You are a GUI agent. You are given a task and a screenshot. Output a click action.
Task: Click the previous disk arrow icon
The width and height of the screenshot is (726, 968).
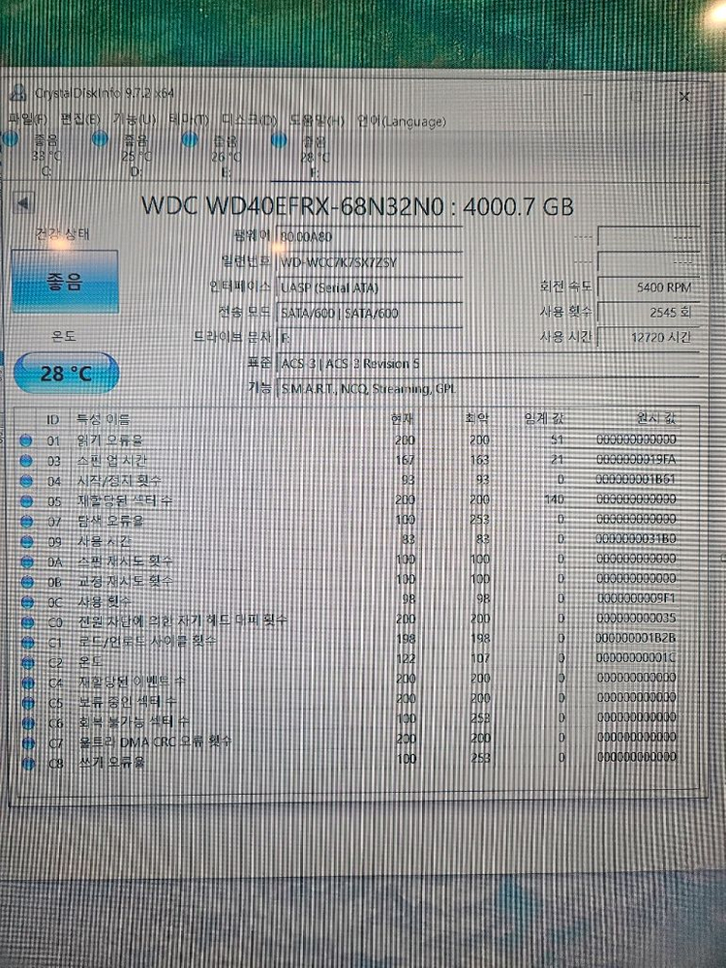(23, 202)
